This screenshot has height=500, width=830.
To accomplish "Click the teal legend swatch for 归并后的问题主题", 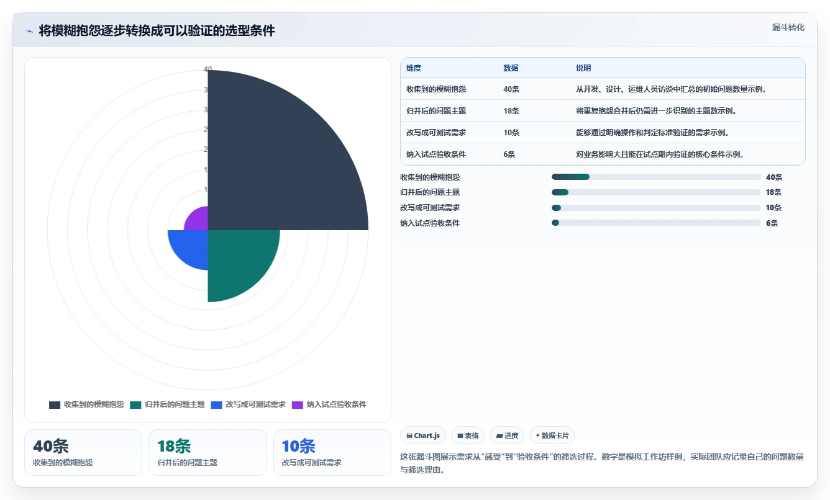I will point(136,404).
